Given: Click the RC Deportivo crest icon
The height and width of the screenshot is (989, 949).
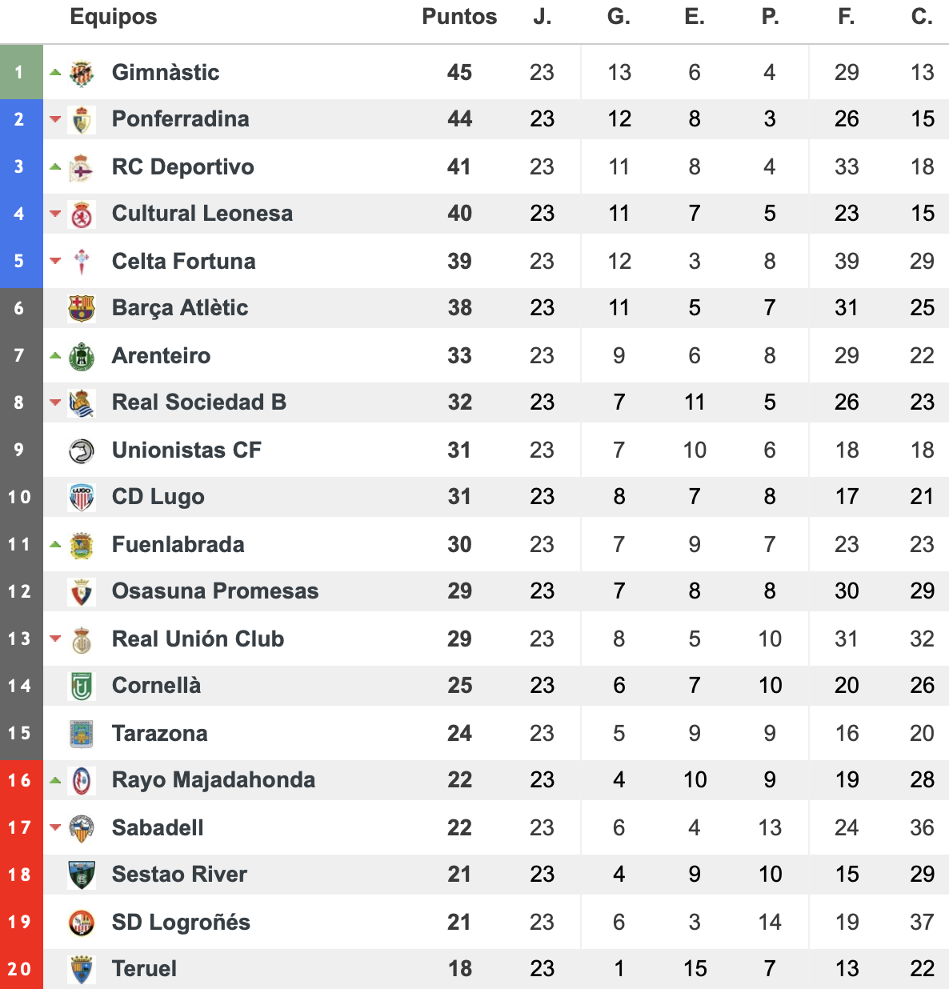Looking at the screenshot, I should (x=82, y=167).
